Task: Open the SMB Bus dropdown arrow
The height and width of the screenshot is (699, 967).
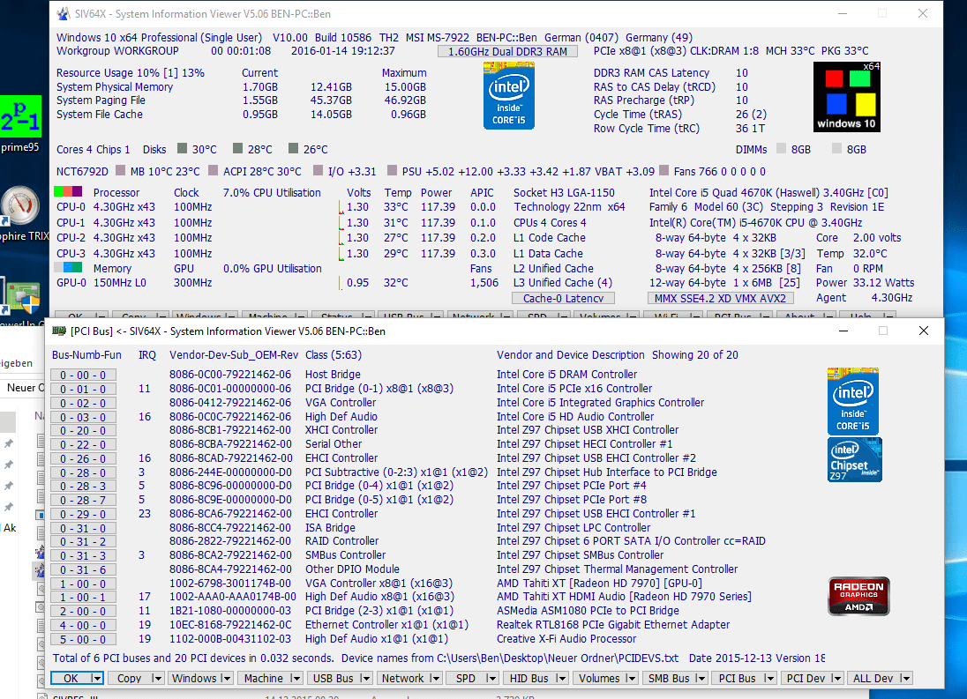Action: (701, 678)
